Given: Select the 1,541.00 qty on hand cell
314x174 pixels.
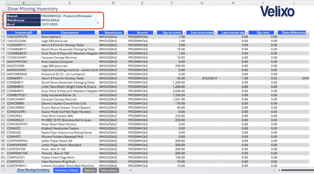Looking at the screenshot, I should (172, 99).
